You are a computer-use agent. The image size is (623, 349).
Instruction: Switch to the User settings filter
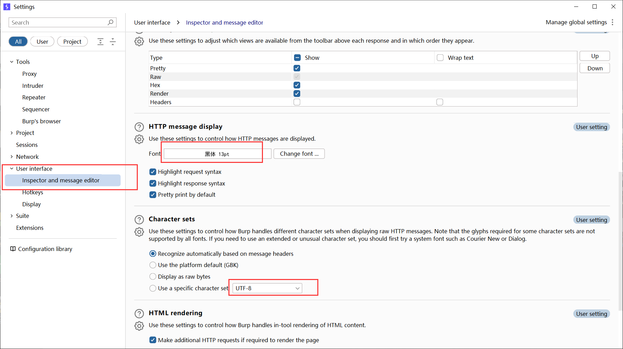click(42, 42)
